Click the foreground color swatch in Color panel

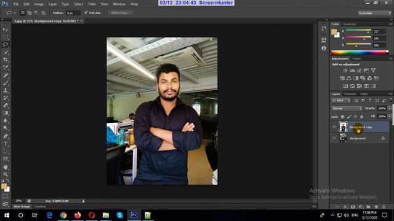(334, 32)
